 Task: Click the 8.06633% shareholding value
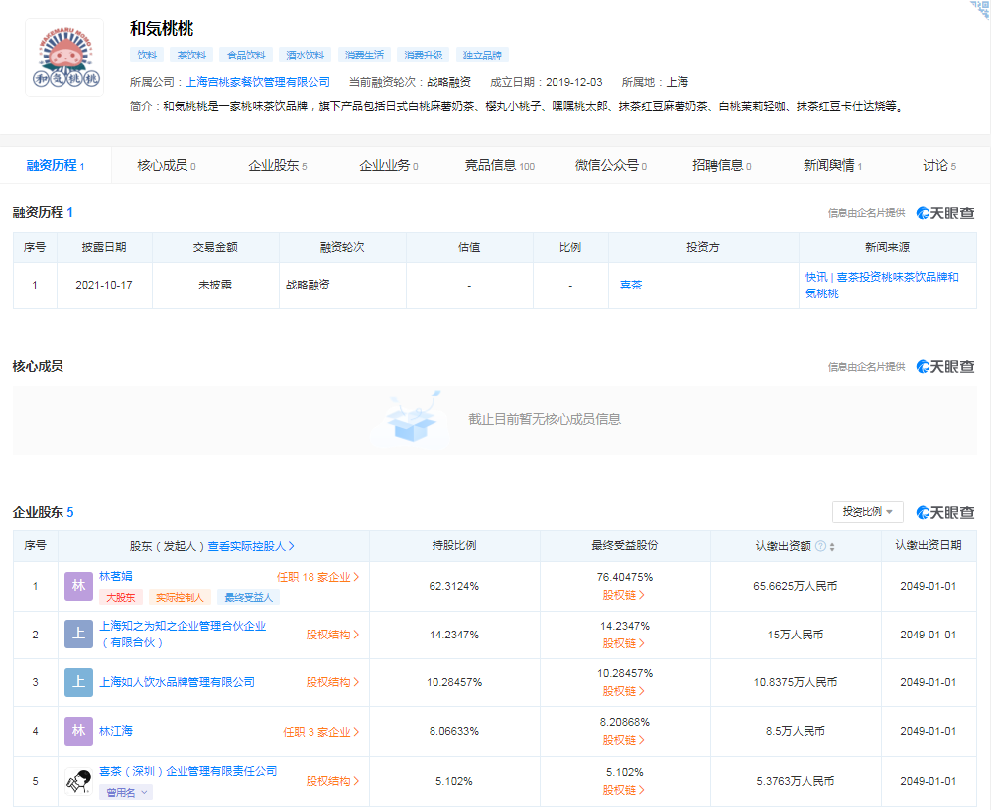(453, 731)
